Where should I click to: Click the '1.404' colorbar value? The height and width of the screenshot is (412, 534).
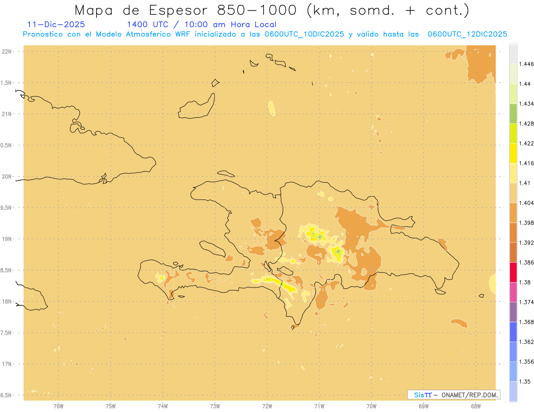pos(526,203)
